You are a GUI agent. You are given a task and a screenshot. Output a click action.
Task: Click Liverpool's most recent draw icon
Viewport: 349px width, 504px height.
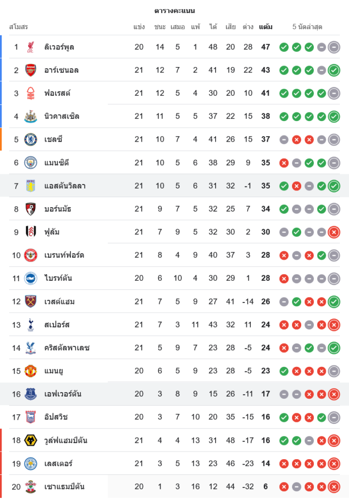(x=333, y=47)
